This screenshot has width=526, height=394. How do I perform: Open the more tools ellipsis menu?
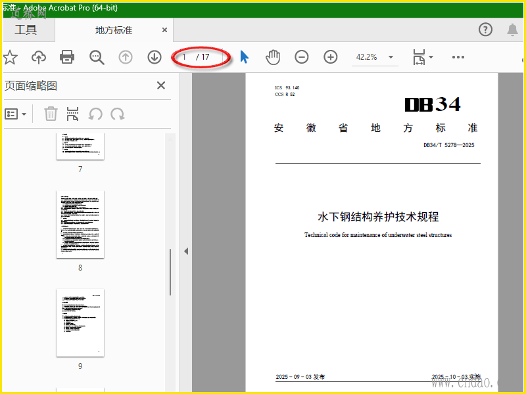pos(458,57)
